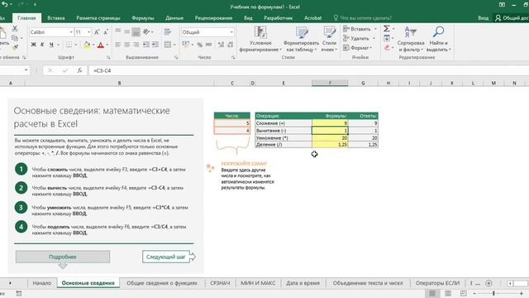The height and width of the screenshot is (298, 529).
Task: Expand the Удалить cells dropdown
Action: pos(374,38)
